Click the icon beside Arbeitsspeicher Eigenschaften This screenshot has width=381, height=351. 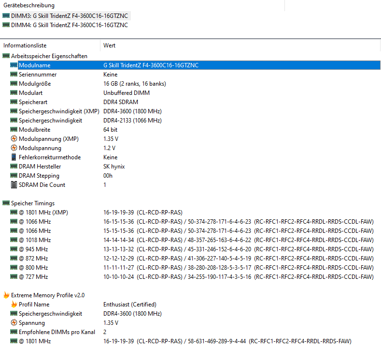point(6,56)
